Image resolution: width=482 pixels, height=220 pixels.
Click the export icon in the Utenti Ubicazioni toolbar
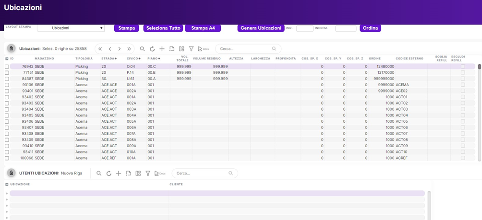pos(129,174)
